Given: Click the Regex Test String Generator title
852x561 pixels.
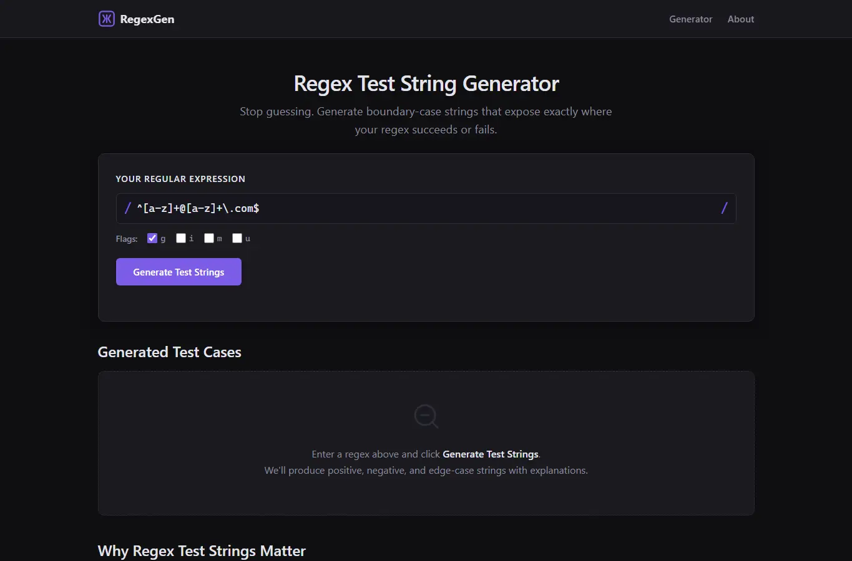Looking at the screenshot, I should (x=426, y=84).
